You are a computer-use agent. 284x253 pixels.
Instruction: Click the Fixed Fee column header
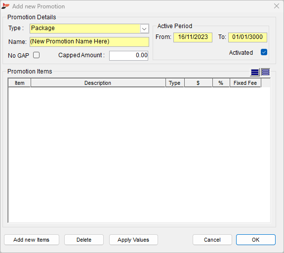245,83
